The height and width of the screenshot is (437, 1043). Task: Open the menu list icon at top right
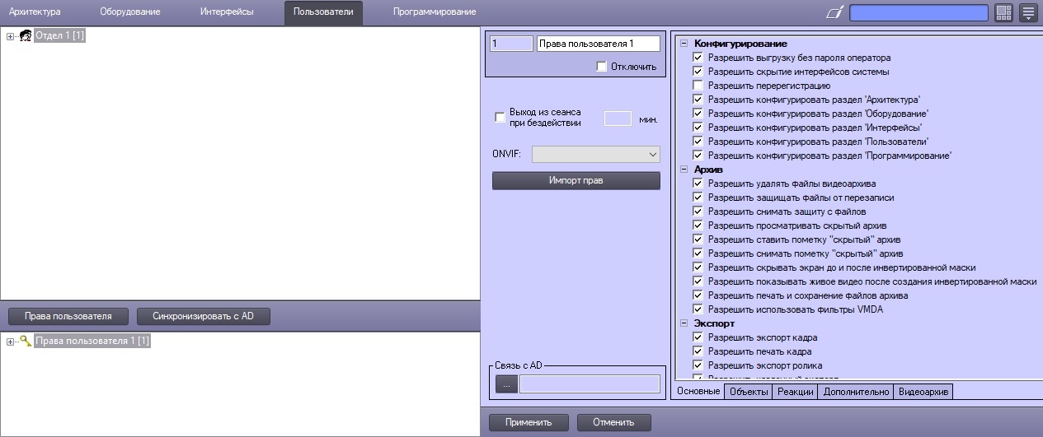pos(1028,12)
